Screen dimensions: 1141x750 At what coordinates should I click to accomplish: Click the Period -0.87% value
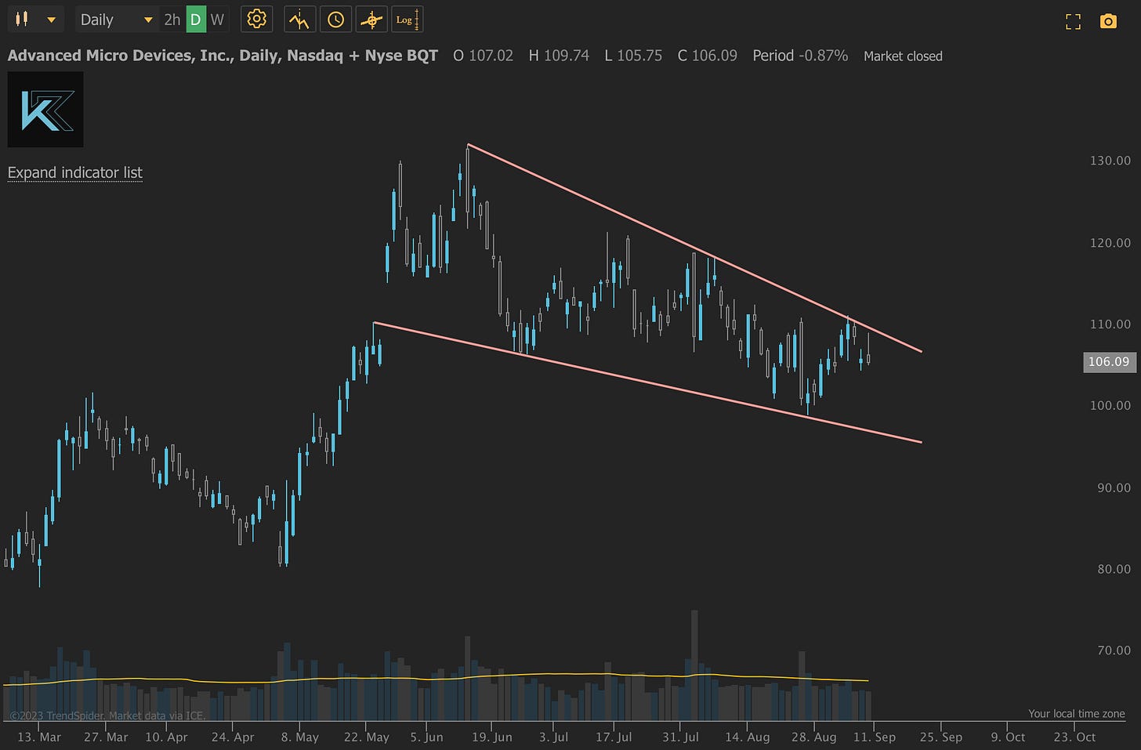(800, 56)
